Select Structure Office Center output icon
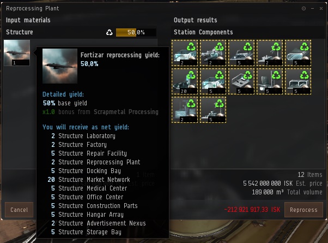Viewport: 328px width, 243px height. [241, 81]
